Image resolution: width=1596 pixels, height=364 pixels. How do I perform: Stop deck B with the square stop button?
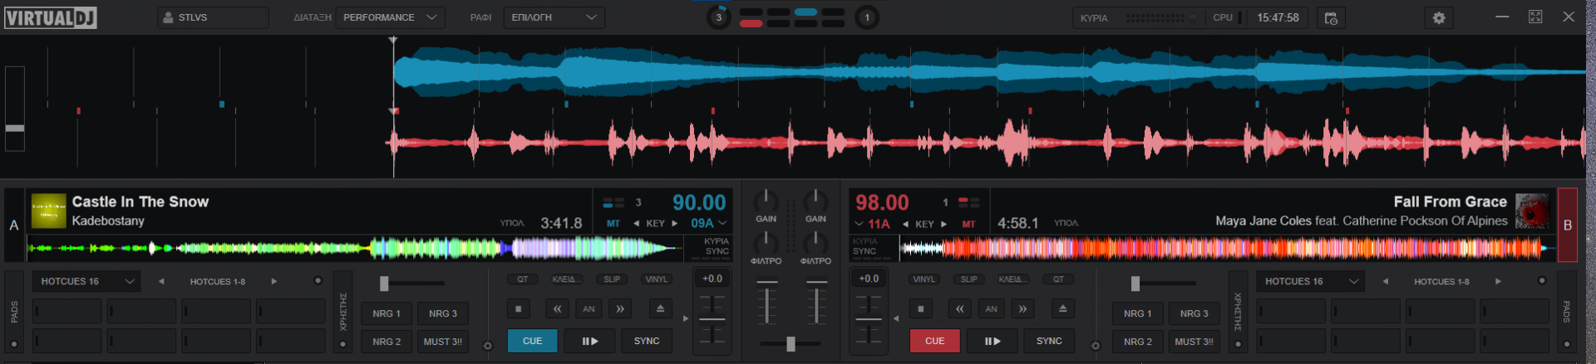920,309
